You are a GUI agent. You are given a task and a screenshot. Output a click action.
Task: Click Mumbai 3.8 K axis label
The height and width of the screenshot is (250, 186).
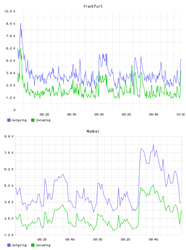9,202
